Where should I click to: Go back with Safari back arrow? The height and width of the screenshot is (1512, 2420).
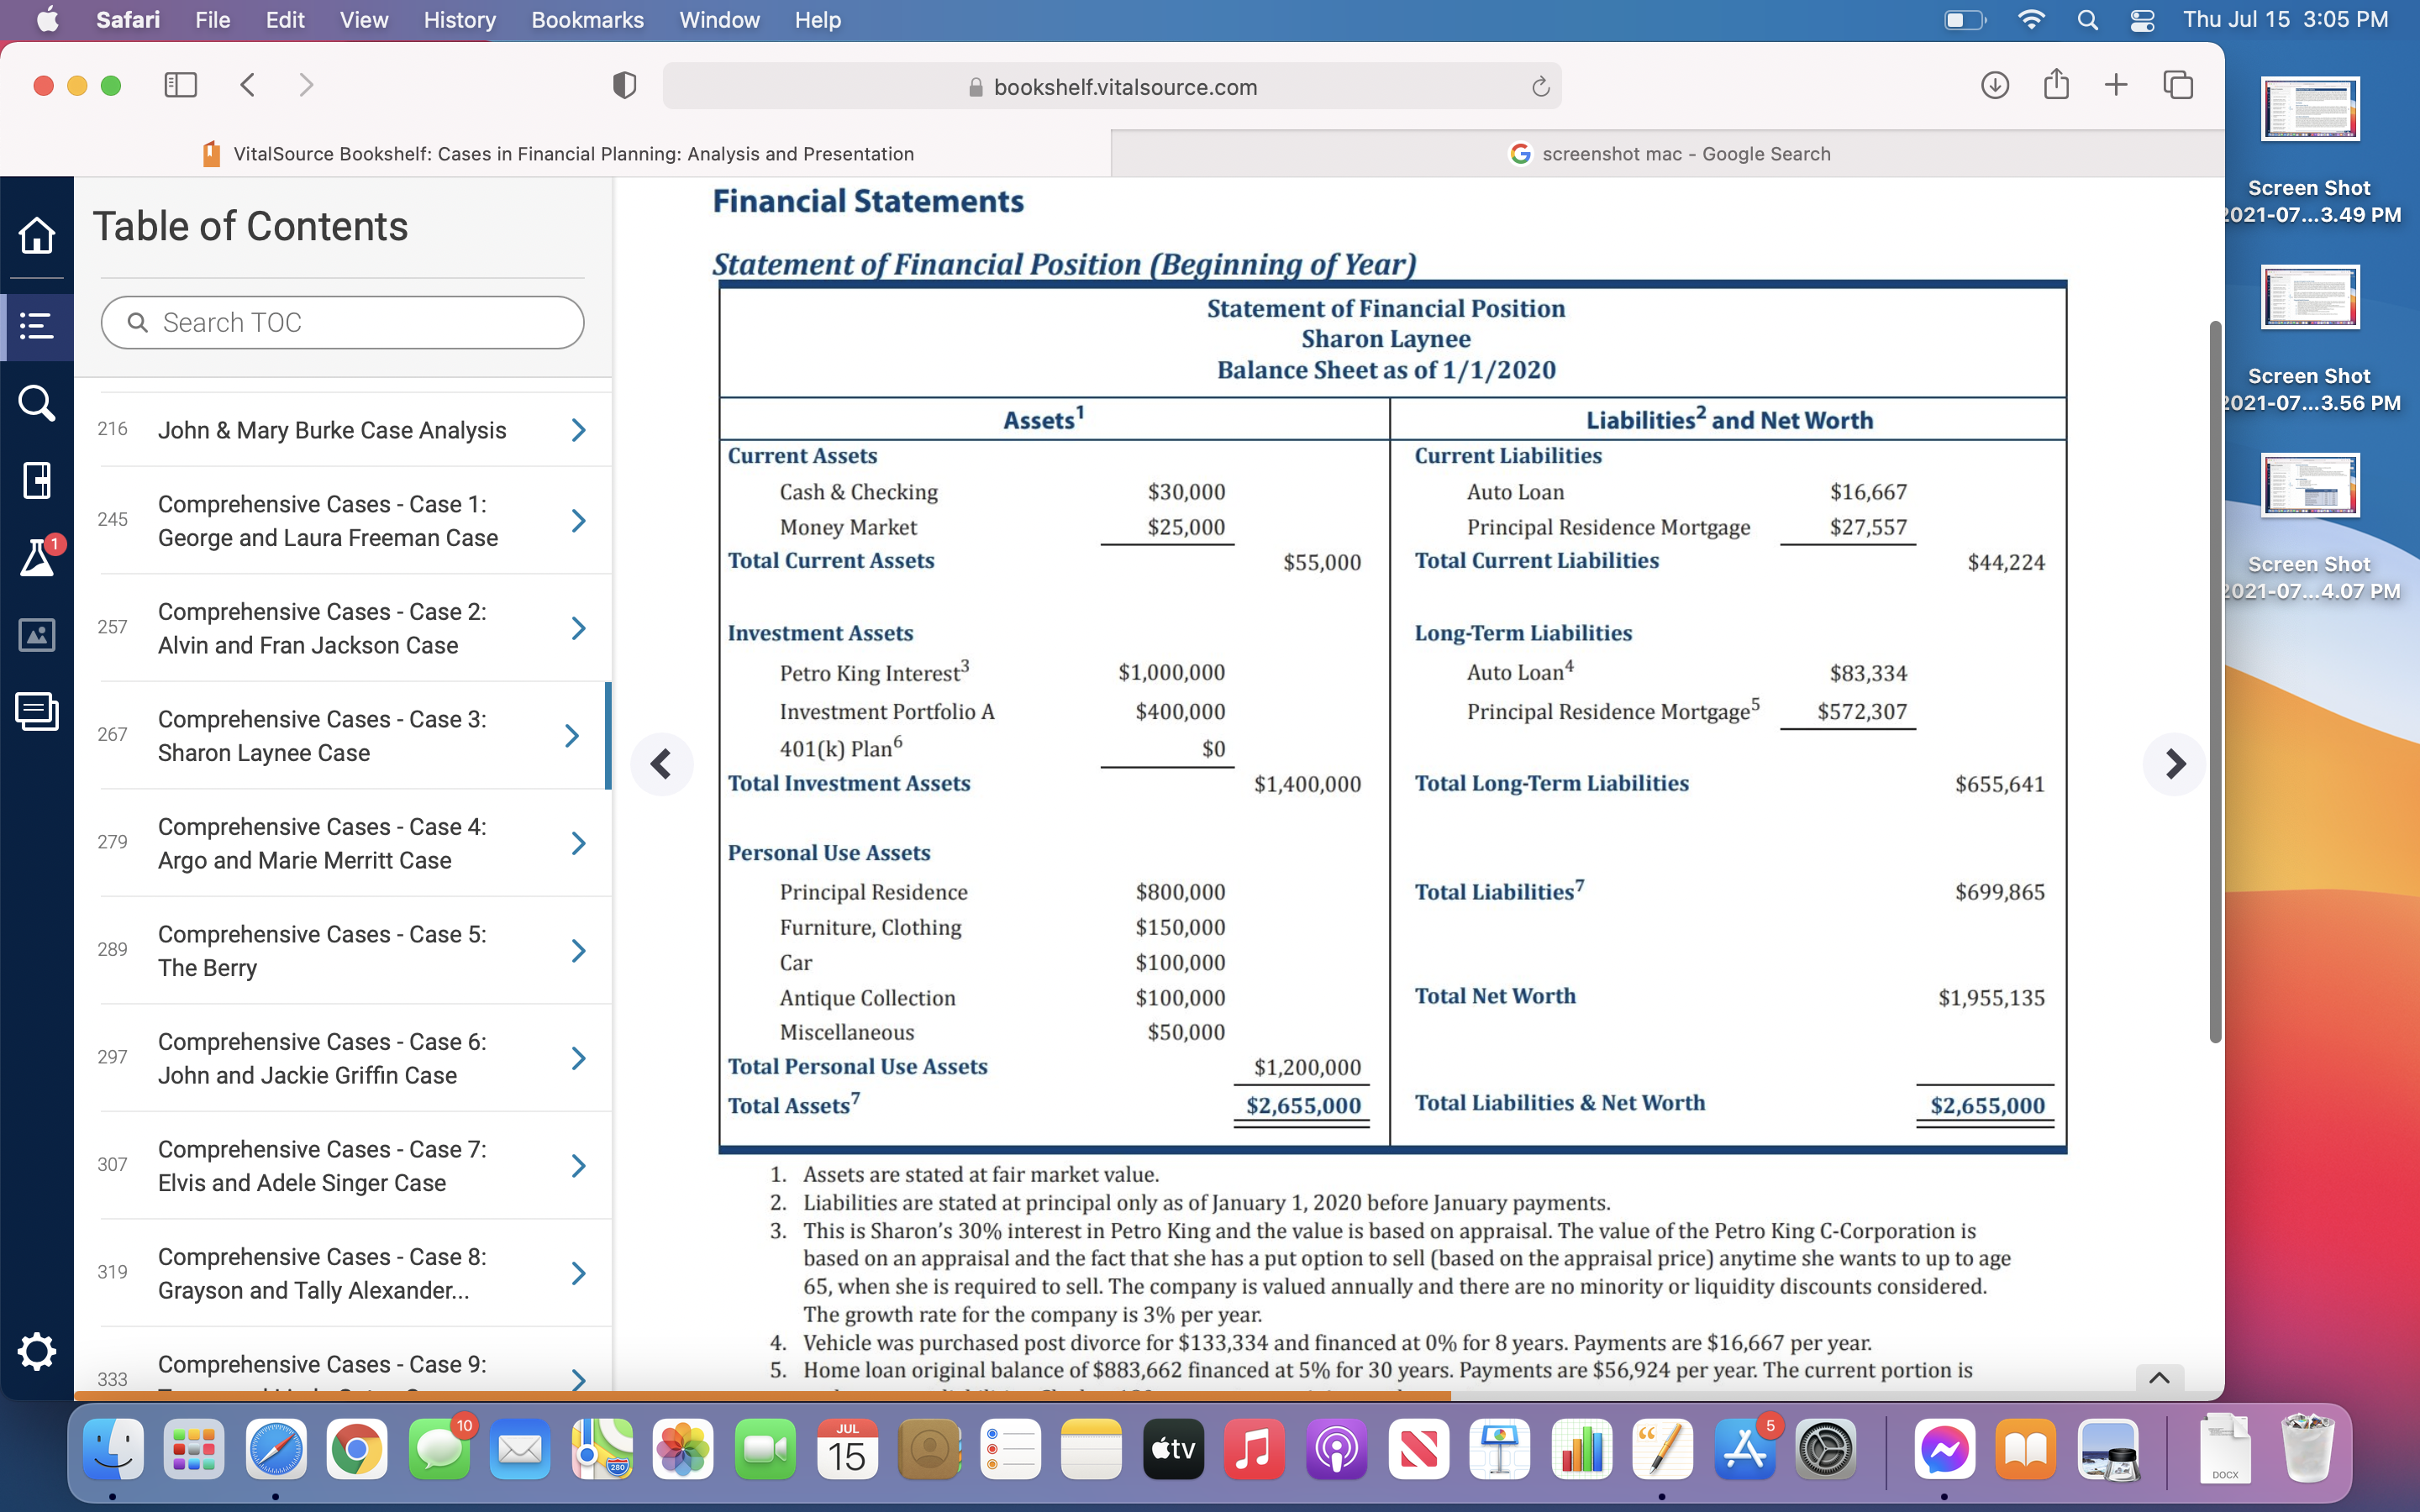tap(248, 85)
